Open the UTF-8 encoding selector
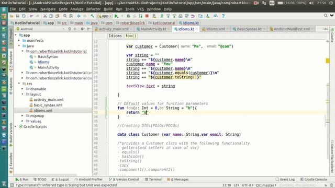Viewport: 335px width, 188px height. [x=248, y=185]
